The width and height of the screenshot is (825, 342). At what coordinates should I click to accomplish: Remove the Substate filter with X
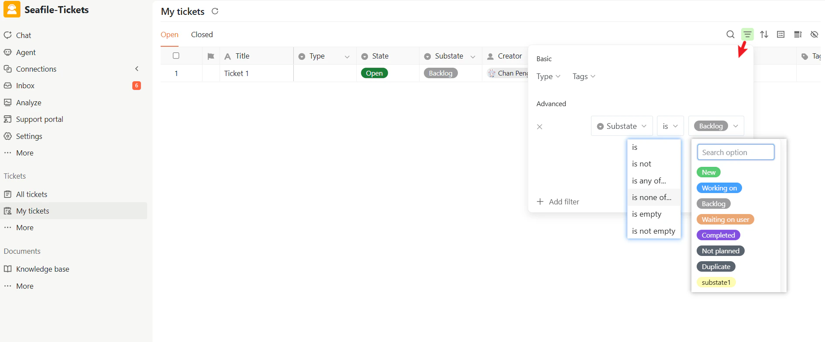540,127
